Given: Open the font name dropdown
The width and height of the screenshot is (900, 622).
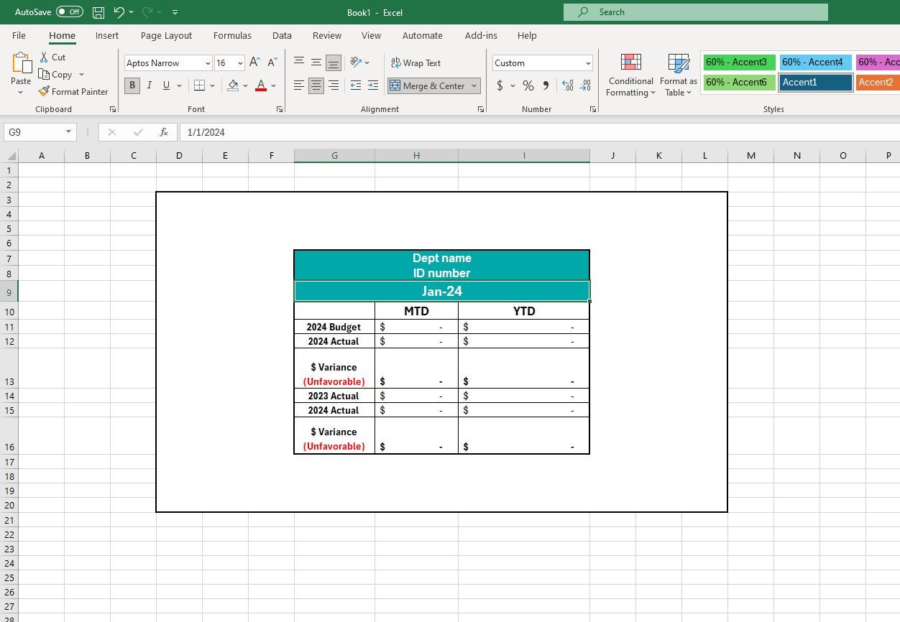Looking at the screenshot, I should pyautogui.click(x=208, y=63).
